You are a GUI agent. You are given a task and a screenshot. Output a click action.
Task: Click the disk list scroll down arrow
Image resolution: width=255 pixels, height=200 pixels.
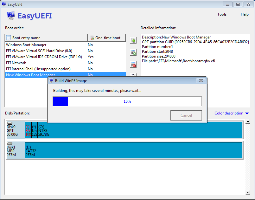coord(248,192)
